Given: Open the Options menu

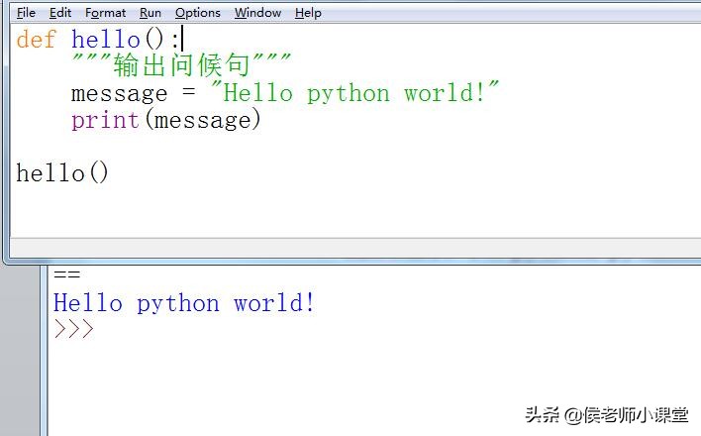Looking at the screenshot, I should pyautogui.click(x=198, y=13).
